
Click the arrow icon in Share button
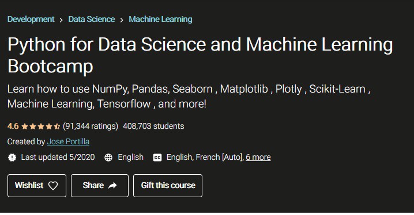click(112, 186)
